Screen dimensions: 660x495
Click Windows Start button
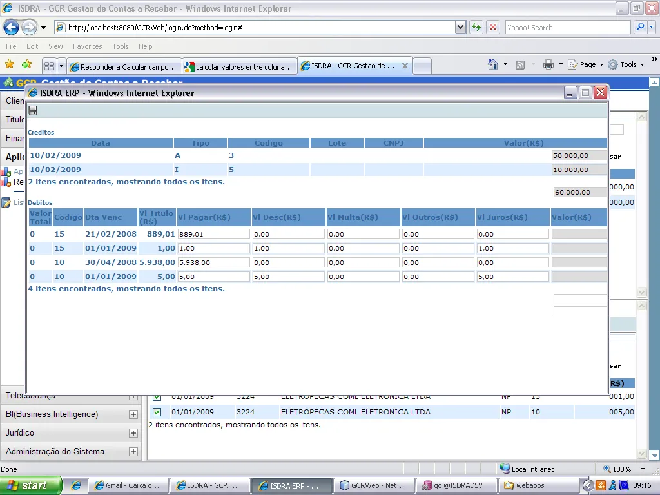tap(31, 485)
